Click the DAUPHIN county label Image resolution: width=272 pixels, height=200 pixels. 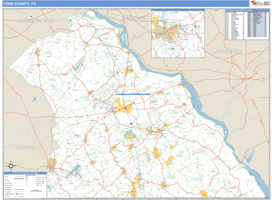[x=134, y=18]
